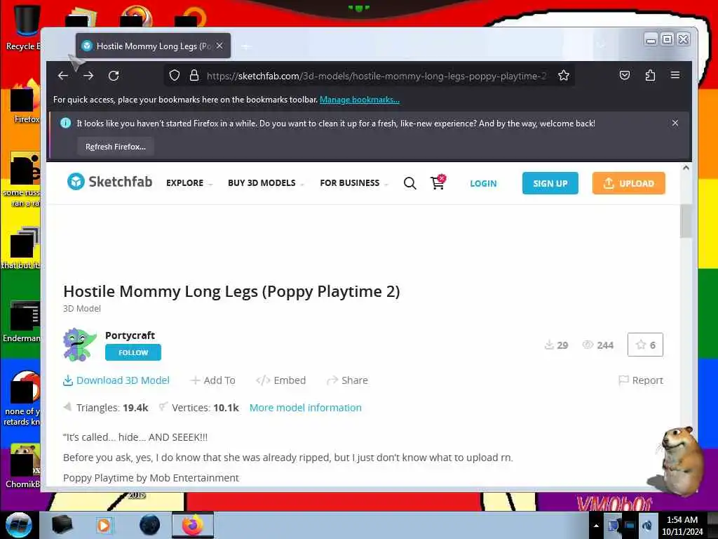Open the Embed option

pyautogui.click(x=280, y=380)
